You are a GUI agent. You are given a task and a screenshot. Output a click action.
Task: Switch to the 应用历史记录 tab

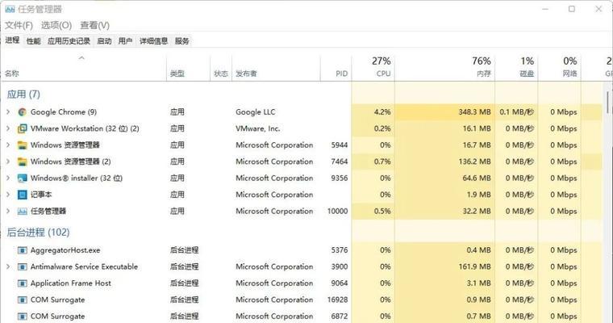coord(69,41)
